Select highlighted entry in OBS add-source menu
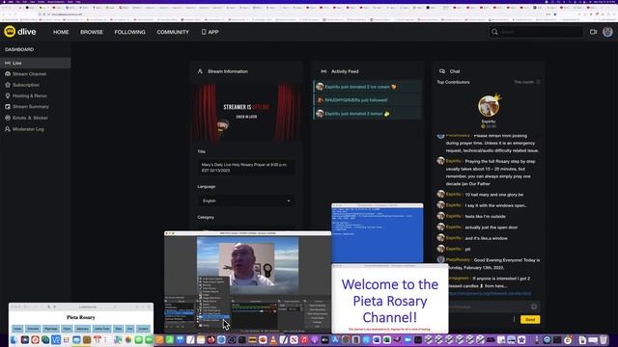This screenshot has height=347, width=618. click(213, 317)
